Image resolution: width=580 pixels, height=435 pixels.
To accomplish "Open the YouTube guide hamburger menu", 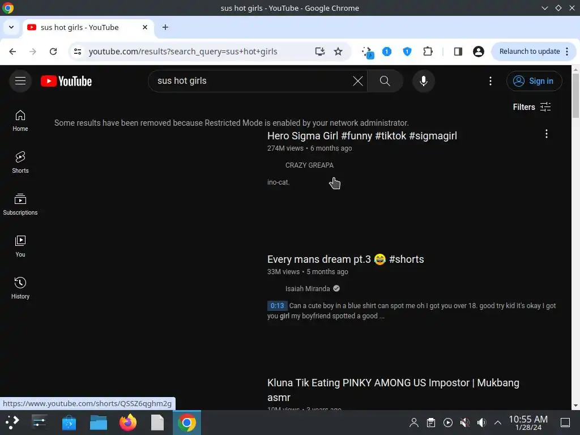I will click(20, 81).
